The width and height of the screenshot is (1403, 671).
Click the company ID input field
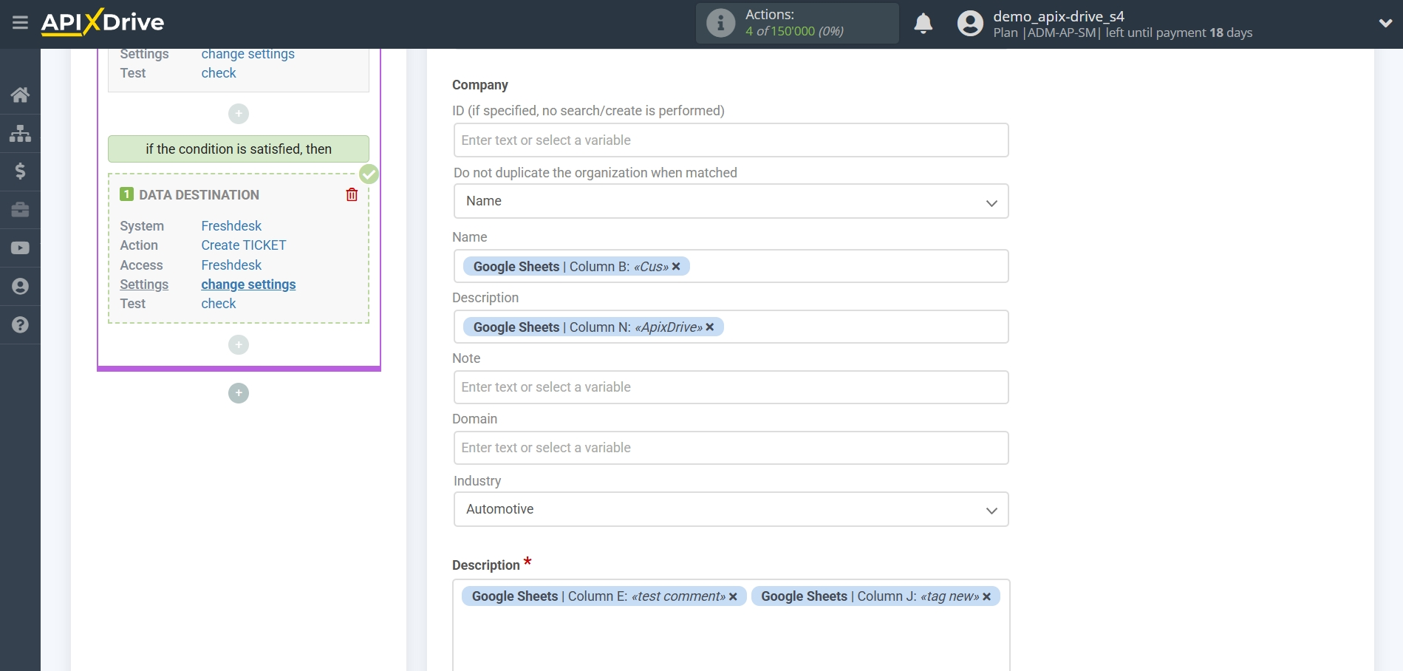pyautogui.click(x=731, y=140)
